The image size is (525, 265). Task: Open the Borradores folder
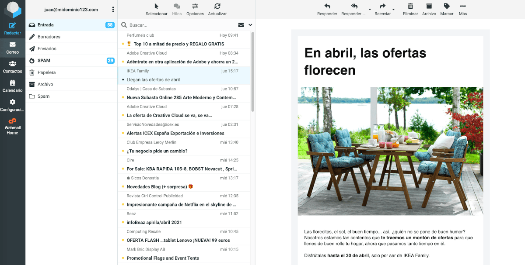(x=71, y=37)
